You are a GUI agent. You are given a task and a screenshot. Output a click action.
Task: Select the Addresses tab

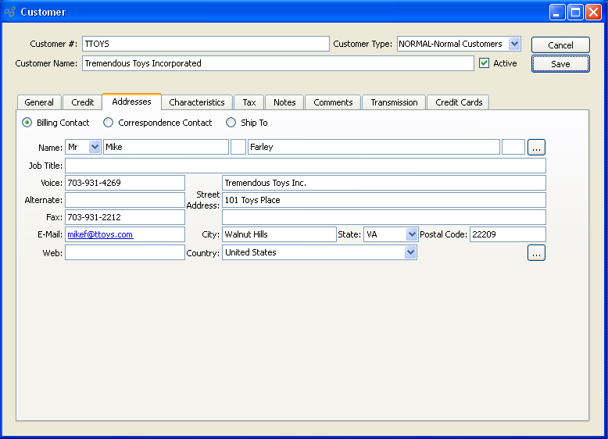point(131,102)
